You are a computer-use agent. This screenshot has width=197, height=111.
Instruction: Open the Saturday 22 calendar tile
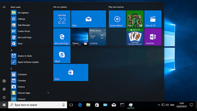[62, 19]
